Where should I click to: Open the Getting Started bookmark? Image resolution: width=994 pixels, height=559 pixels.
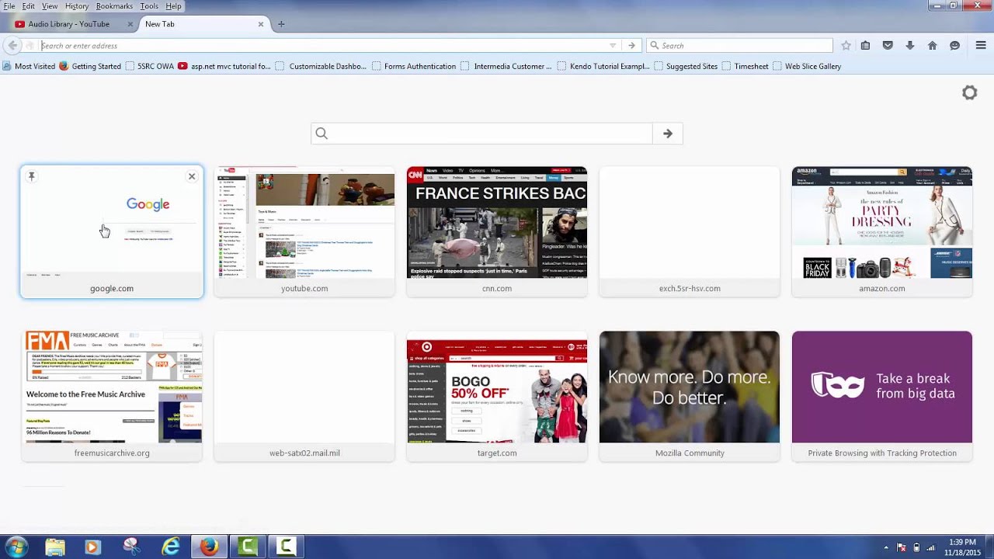90,67
